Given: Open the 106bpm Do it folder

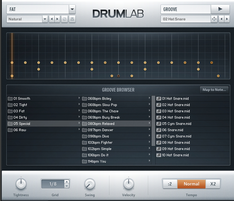Looking at the screenshot, I should (116, 155).
